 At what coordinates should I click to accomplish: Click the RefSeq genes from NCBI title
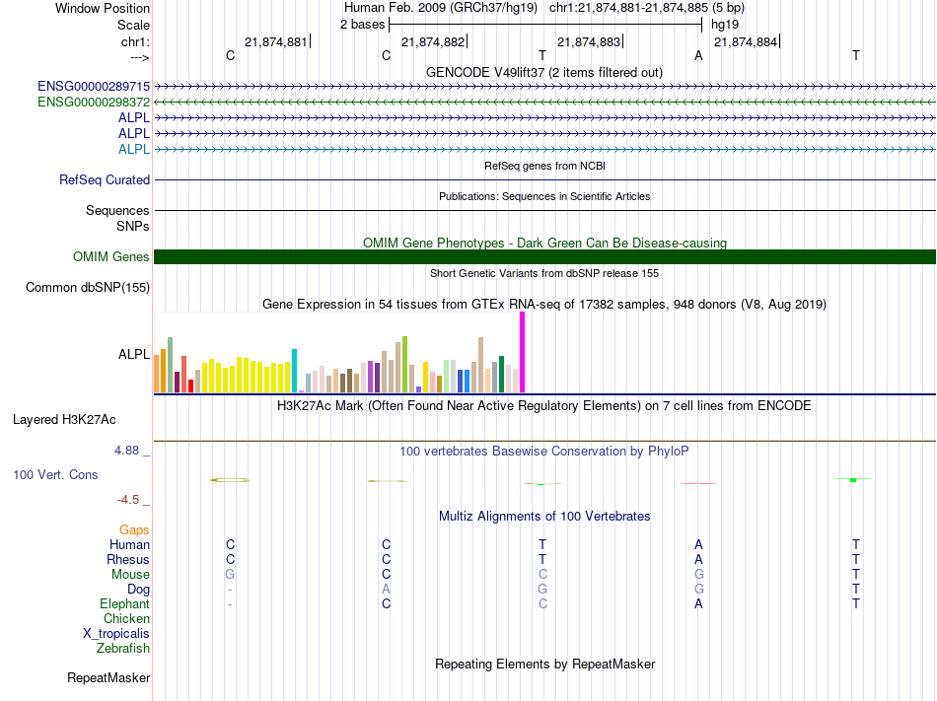545,166
